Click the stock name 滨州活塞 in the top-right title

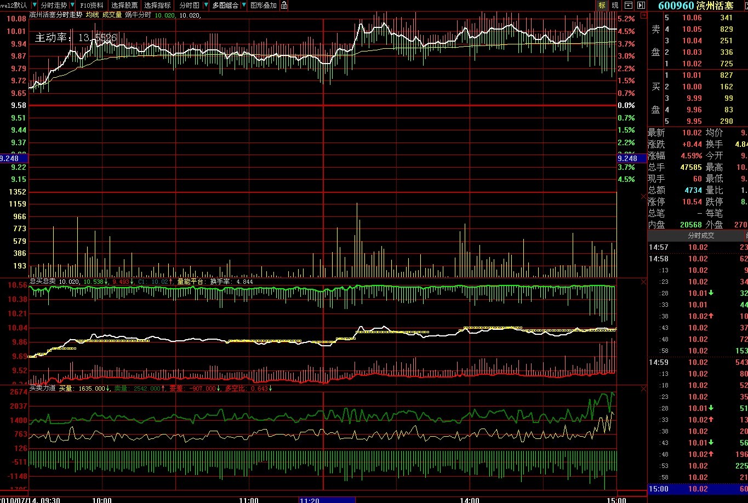[x=715, y=5]
